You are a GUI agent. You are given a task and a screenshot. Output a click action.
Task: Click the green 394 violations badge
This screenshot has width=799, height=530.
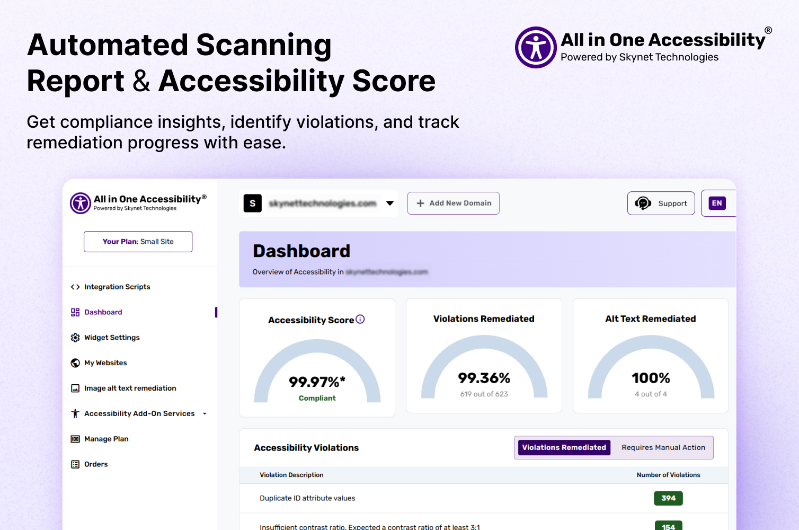pos(668,498)
